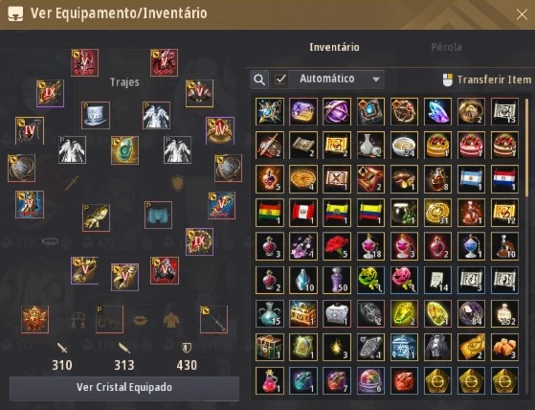Select the gold coin stack of 31

437,213
